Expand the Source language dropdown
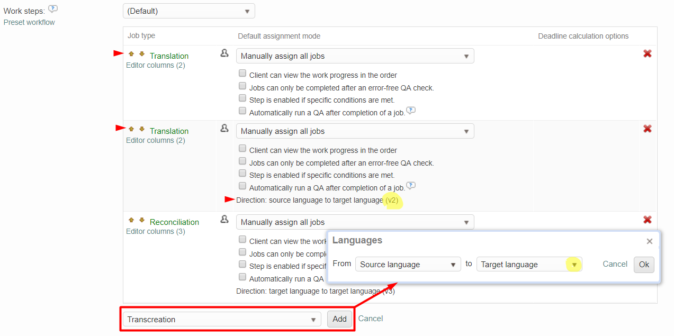Viewport: 674px width, 336px height. [407, 265]
